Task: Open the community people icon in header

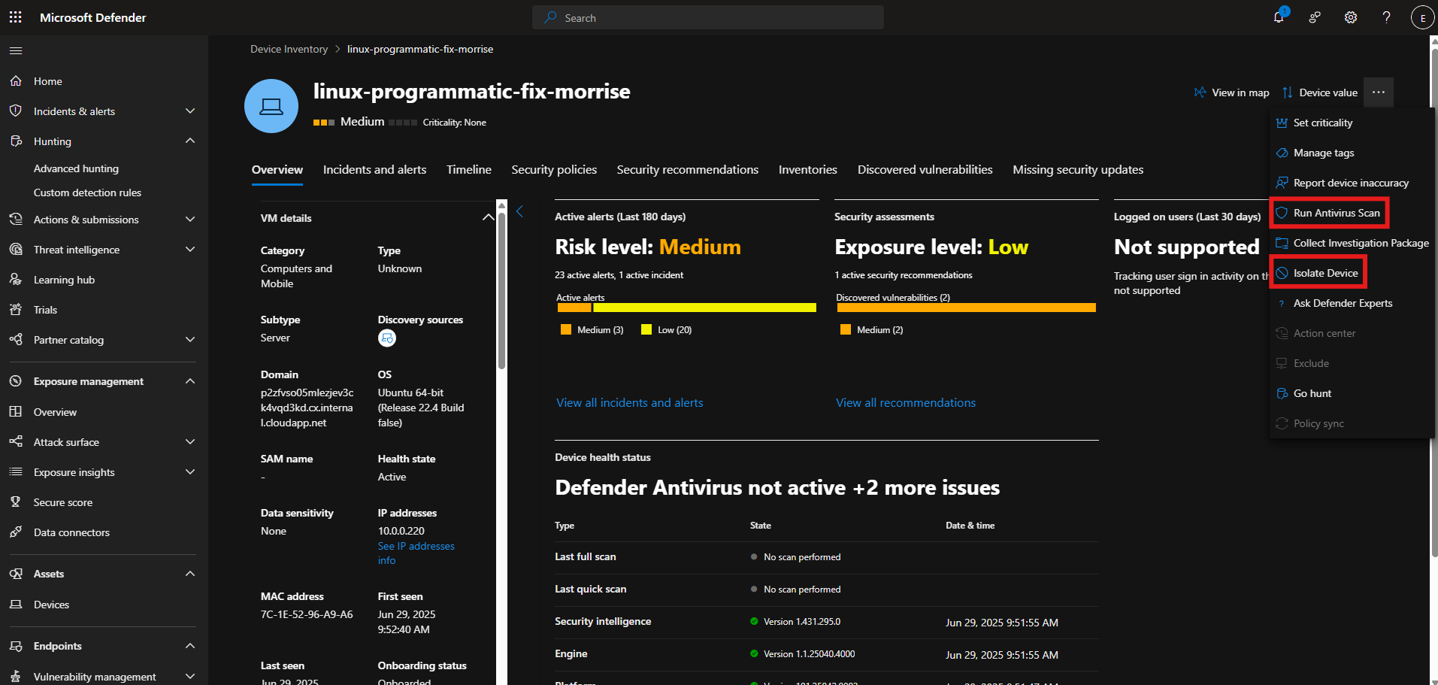Action: pos(1315,17)
